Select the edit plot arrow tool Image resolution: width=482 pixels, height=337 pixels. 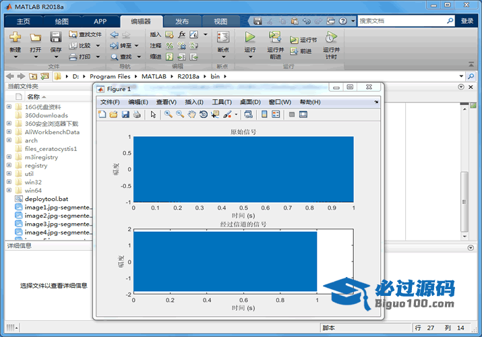click(x=153, y=115)
